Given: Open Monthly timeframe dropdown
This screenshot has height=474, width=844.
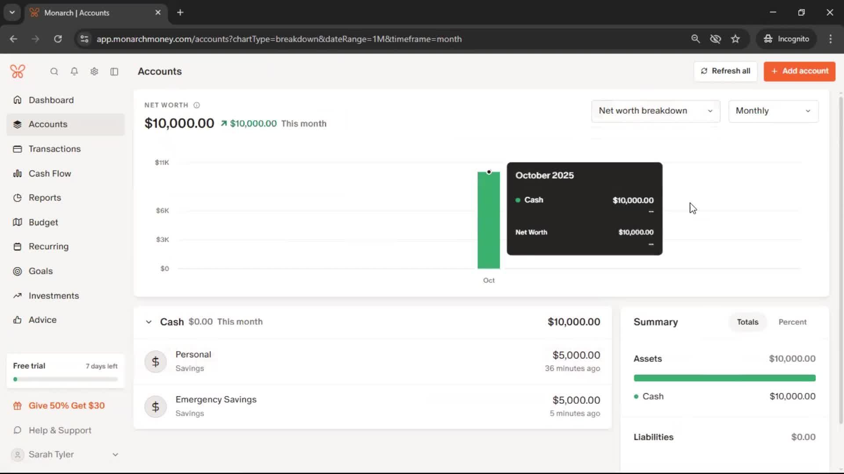Looking at the screenshot, I should click(x=773, y=111).
